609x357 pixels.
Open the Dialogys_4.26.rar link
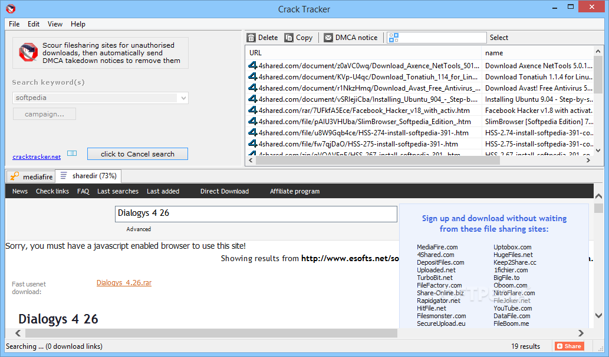(124, 282)
